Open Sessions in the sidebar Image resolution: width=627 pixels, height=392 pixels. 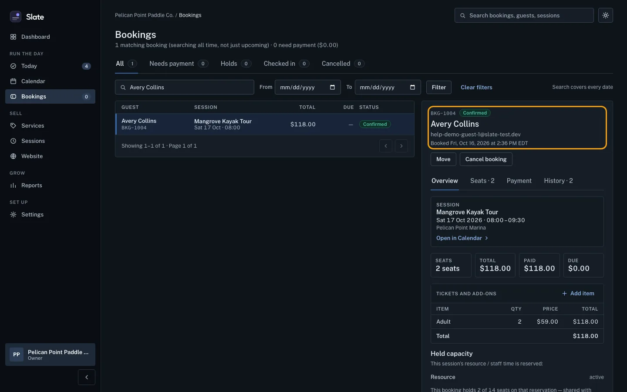click(50, 141)
